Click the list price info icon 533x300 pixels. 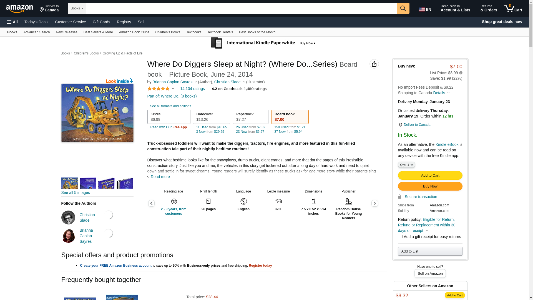(x=461, y=73)
